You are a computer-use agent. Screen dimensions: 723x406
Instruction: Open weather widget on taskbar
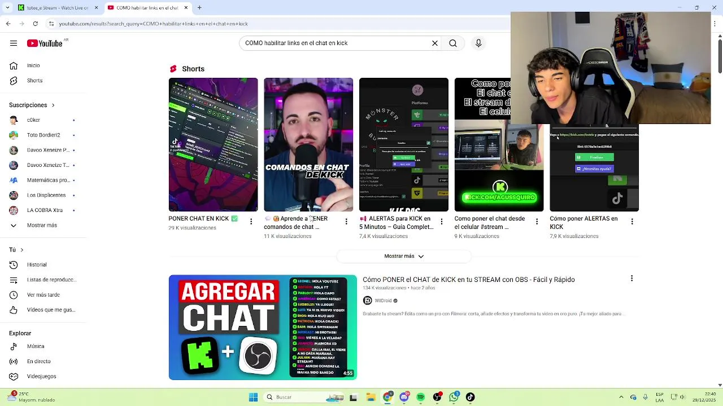(31, 397)
